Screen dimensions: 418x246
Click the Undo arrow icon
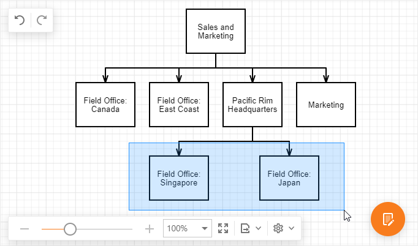coord(20,20)
